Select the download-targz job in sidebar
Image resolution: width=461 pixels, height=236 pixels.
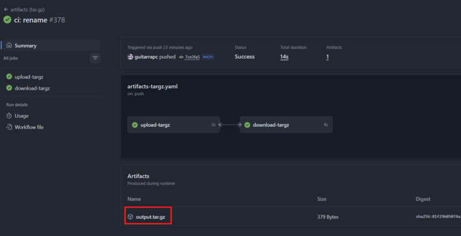click(32, 88)
